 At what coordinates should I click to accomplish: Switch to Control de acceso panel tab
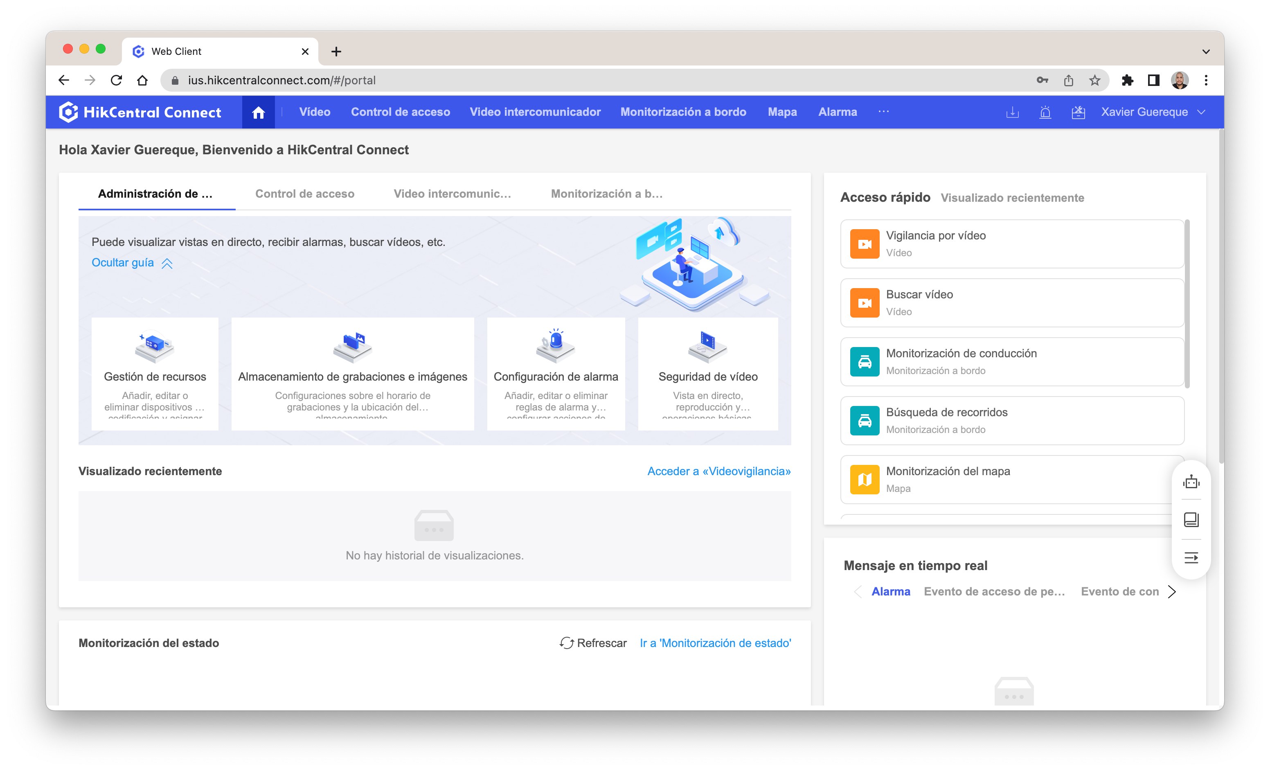point(305,194)
